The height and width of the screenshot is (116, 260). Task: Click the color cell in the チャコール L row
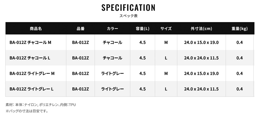coord(112,58)
